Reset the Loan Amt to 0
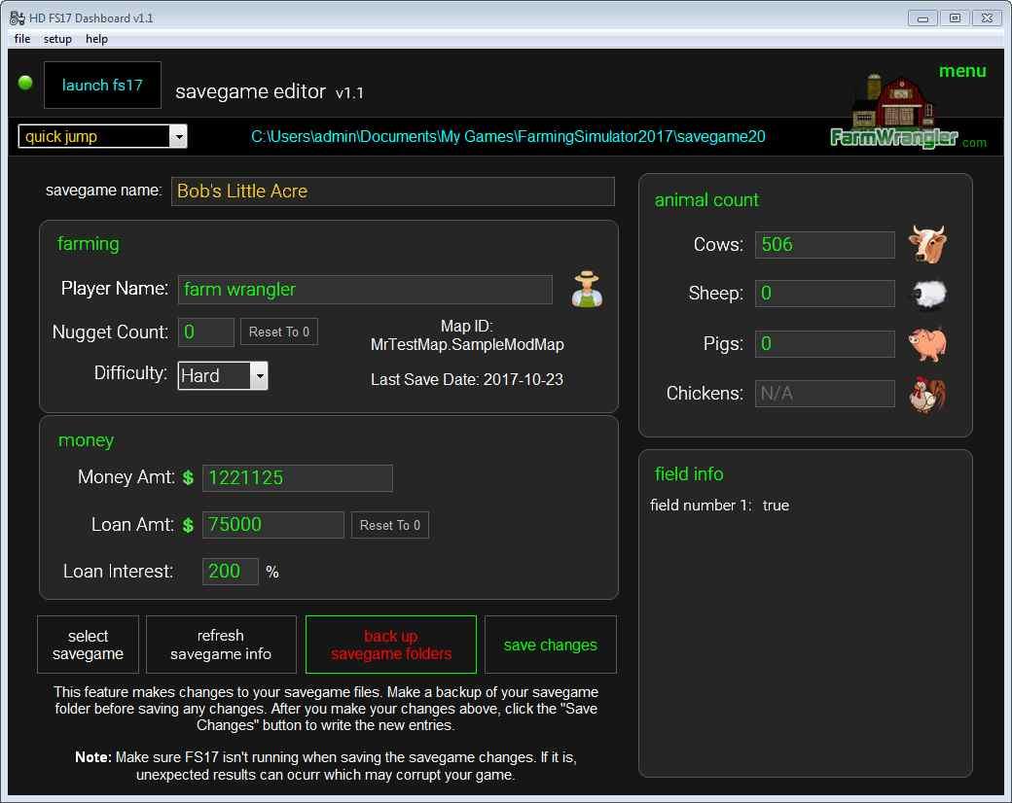 pos(389,525)
